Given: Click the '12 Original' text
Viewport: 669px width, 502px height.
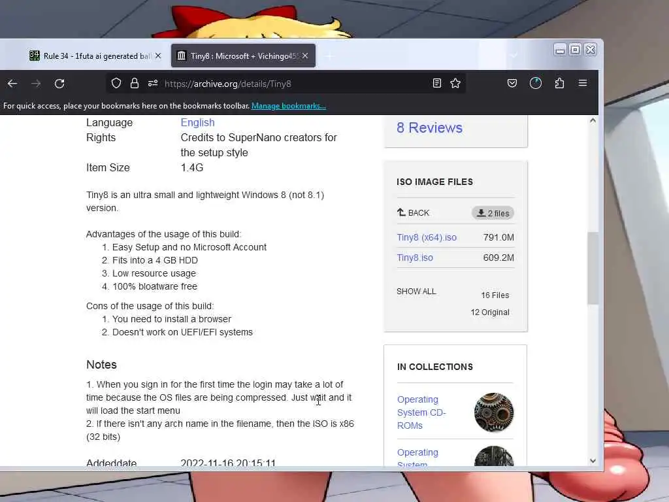Looking at the screenshot, I should 490,312.
